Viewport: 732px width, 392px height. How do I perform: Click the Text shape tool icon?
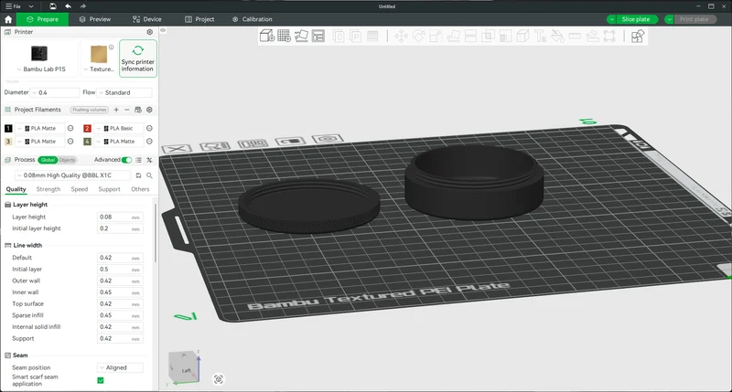coord(540,36)
